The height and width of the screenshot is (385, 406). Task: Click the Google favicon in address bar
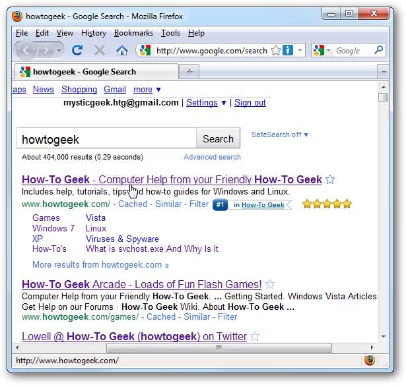pyautogui.click(x=145, y=50)
